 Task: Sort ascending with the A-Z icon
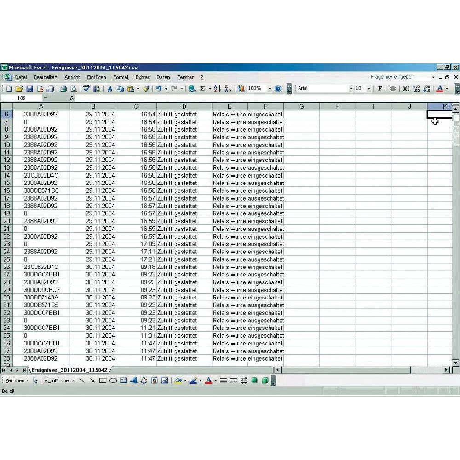(x=218, y=88)
